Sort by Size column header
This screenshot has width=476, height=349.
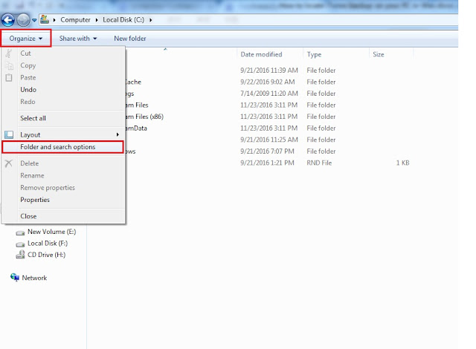click(379, 54)
